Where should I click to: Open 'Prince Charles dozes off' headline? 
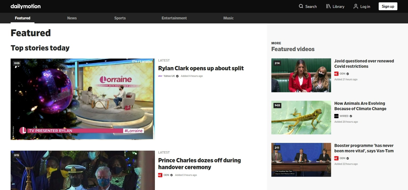click(199, 164)
